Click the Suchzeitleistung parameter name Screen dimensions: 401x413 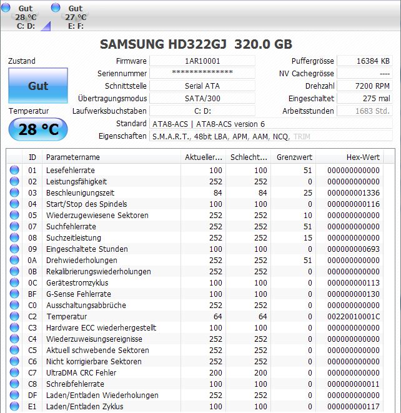pos(74,238)
